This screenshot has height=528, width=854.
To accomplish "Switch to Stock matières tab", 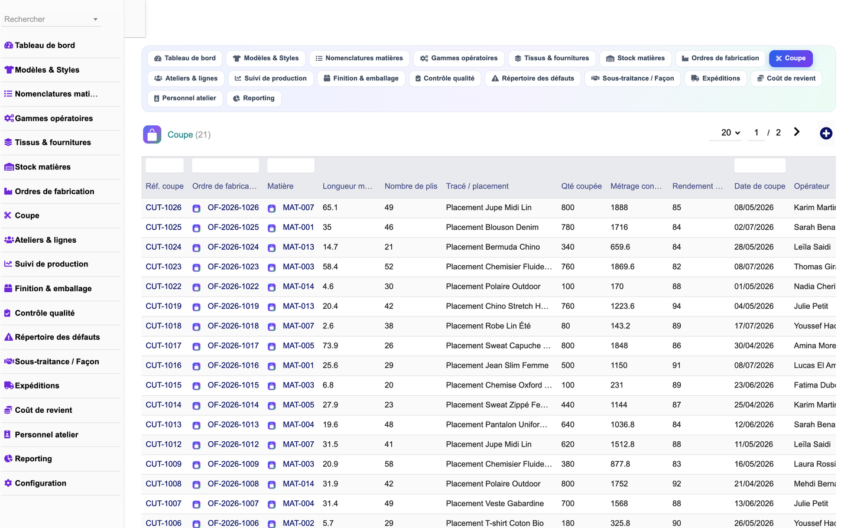I will click(x=635, y=58).
